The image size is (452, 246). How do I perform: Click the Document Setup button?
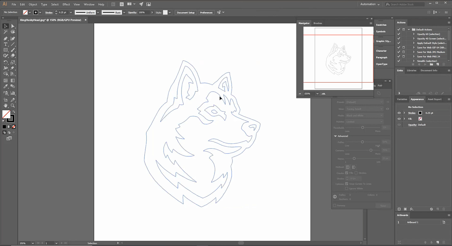click(x=186, y=13)
